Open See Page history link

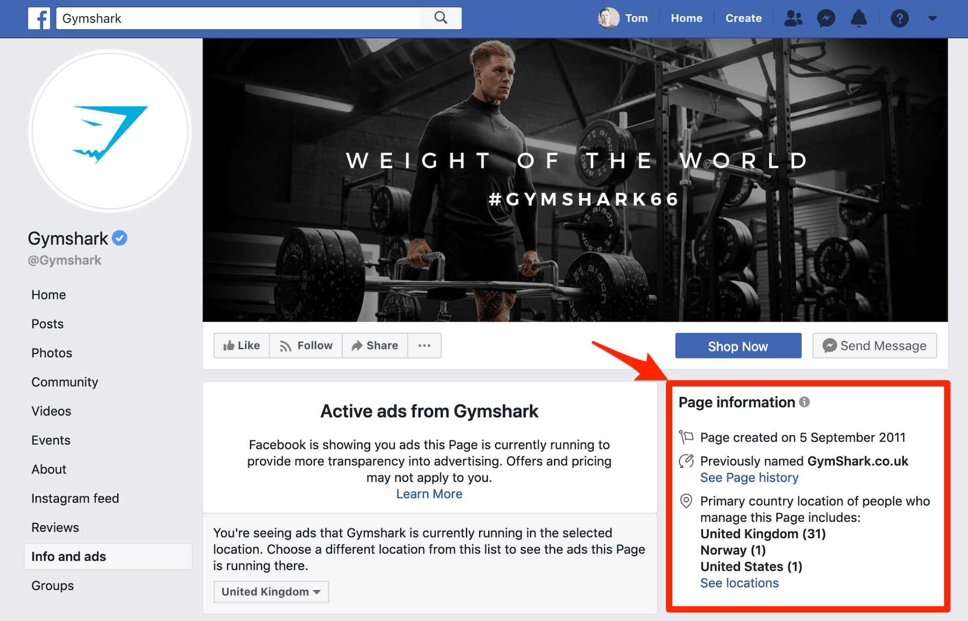tap(749, 477)
